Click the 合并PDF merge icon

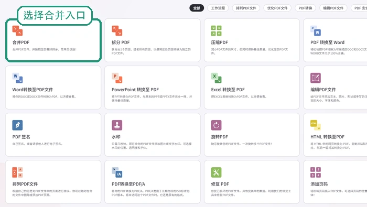point(17,30)
